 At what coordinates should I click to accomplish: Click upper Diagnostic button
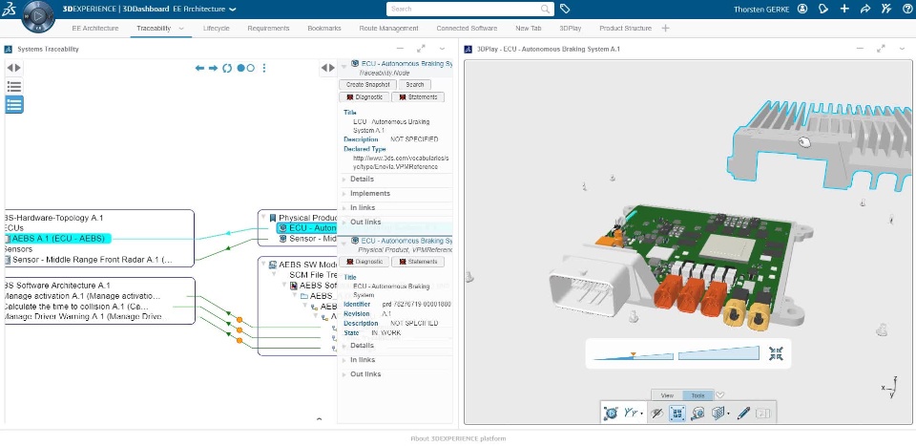pos(364,97)
